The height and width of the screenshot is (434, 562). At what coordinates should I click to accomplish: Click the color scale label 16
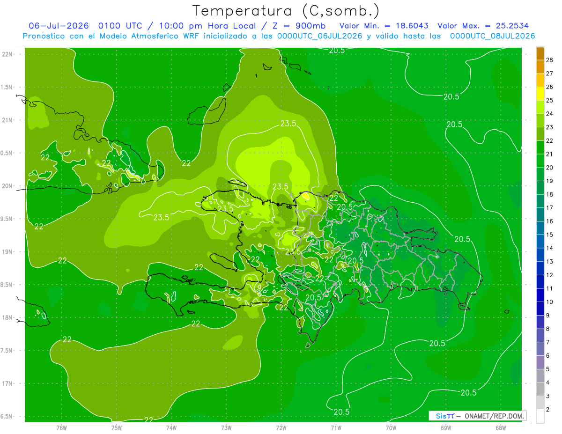point(550,221)
